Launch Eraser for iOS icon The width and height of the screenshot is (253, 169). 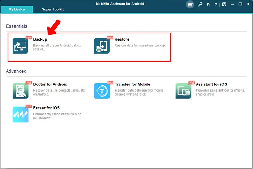20,114
